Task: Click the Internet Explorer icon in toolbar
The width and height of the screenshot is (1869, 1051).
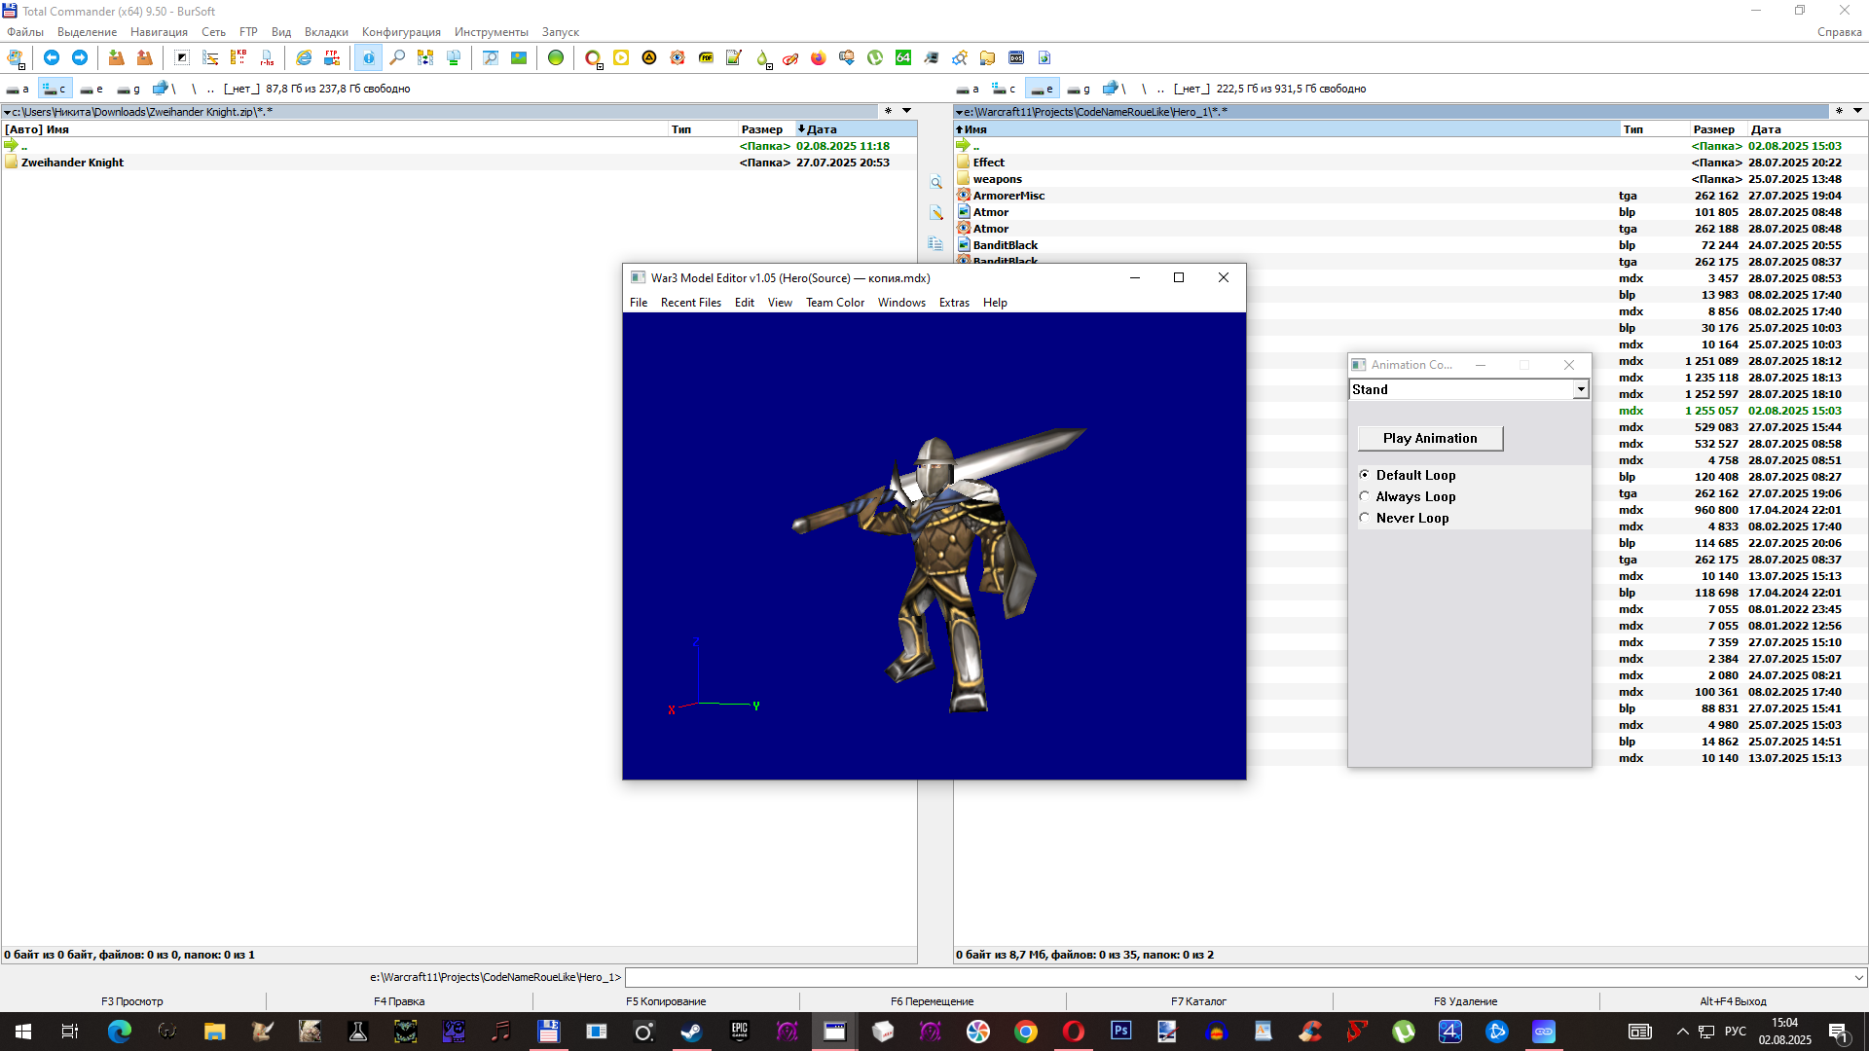Action: coord(304,57)
